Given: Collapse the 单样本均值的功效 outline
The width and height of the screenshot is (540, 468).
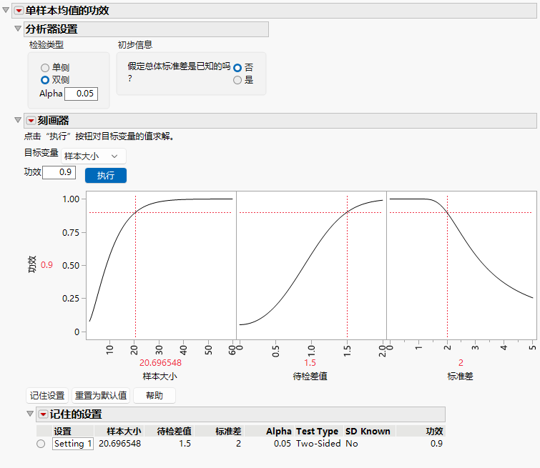Looking at the screenshot, I should coord(6,10).
